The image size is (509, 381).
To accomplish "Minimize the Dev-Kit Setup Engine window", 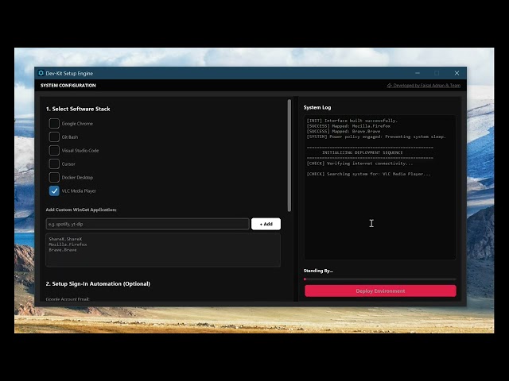I will (x=418, y=73).
